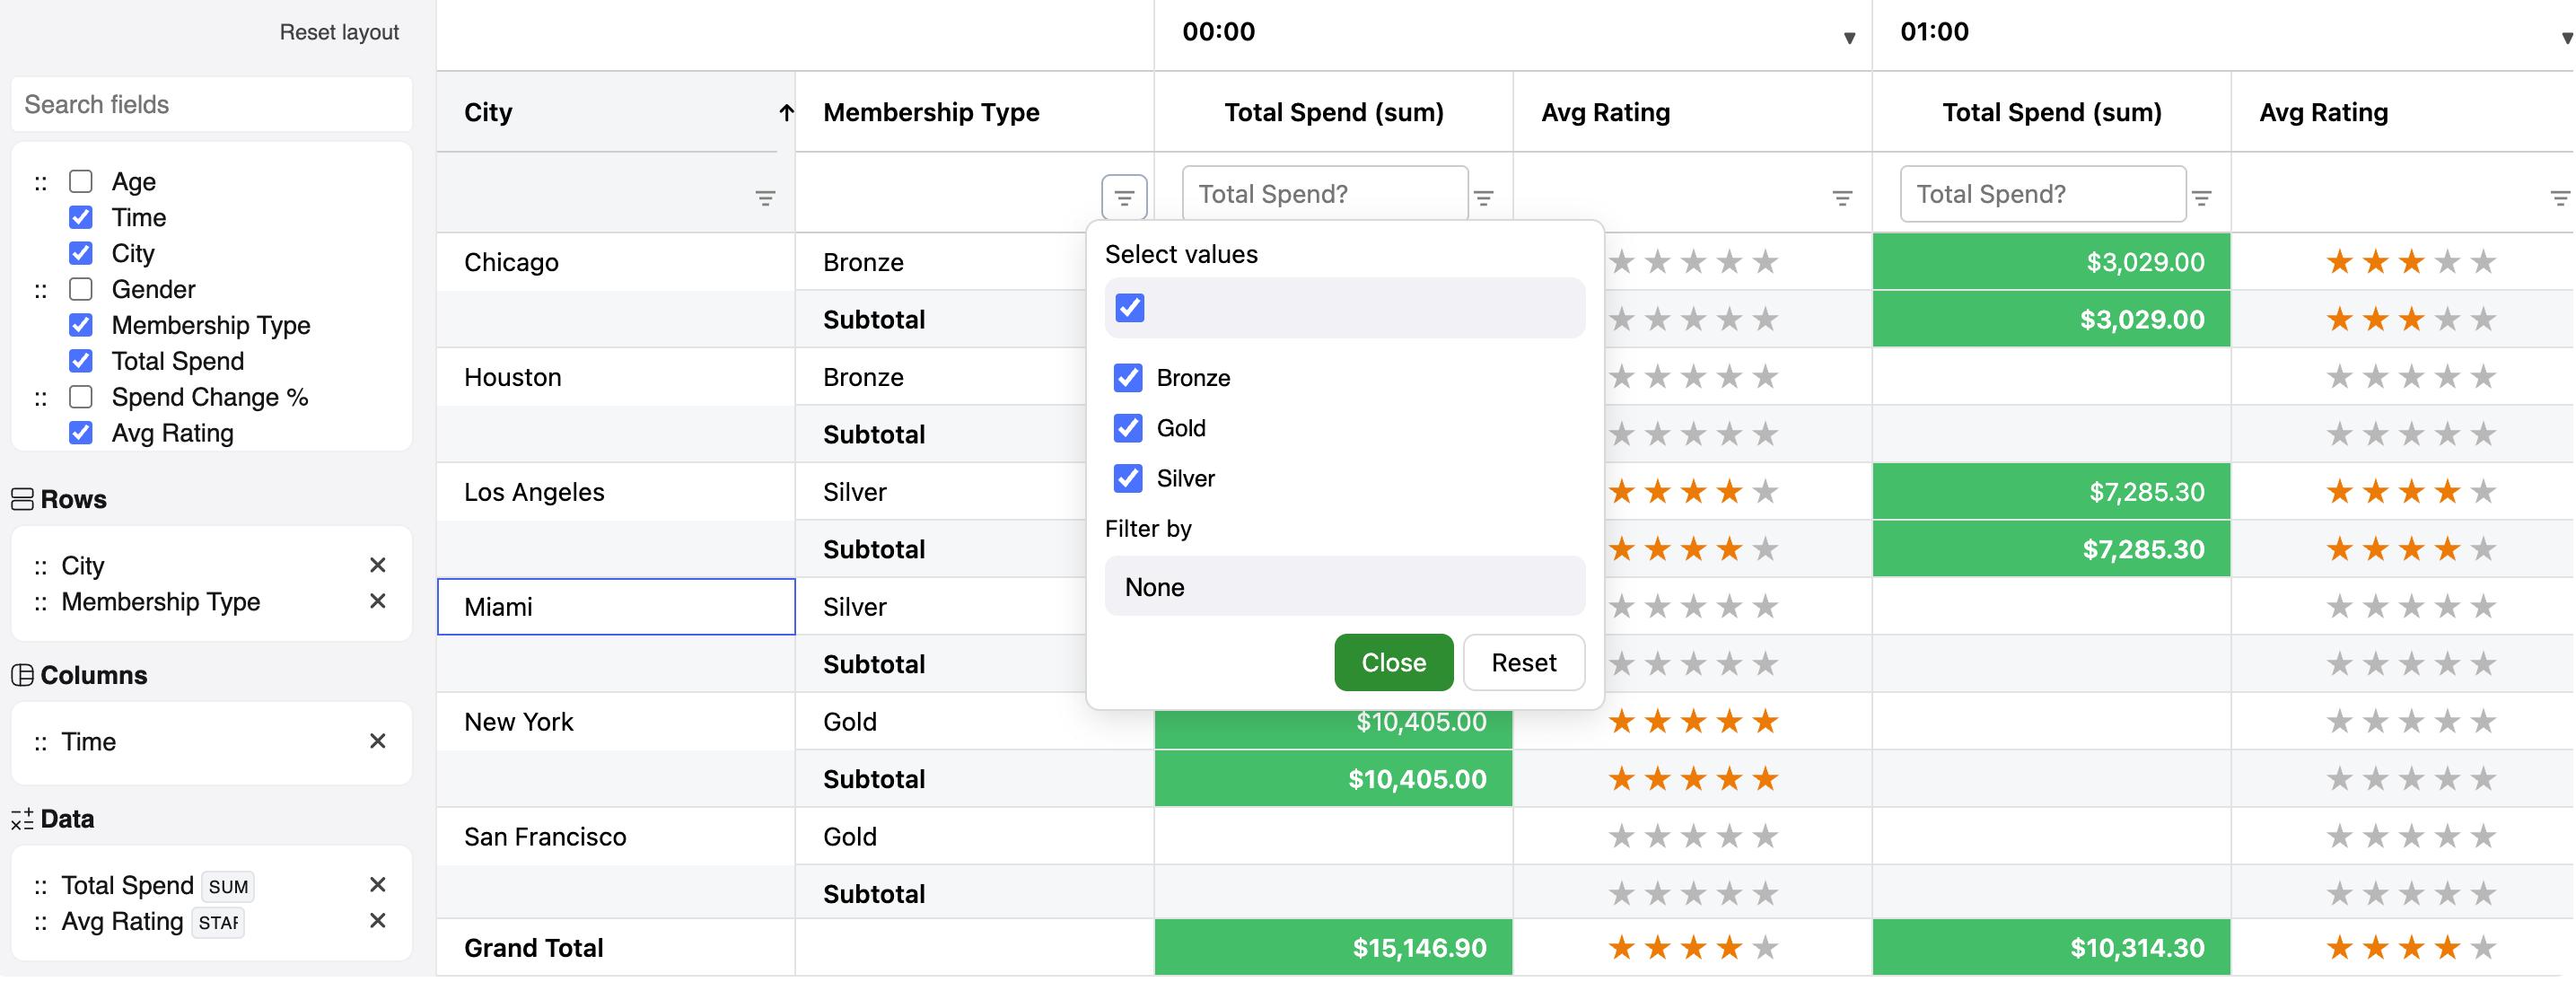Collapse the 00:00 time column group

coord(1849,38)
